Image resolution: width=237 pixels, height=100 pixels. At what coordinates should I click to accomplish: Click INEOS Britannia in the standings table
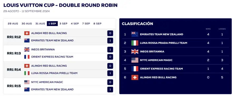click(152, 52)
